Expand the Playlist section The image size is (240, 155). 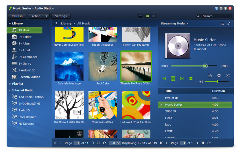tap(10, 84)
